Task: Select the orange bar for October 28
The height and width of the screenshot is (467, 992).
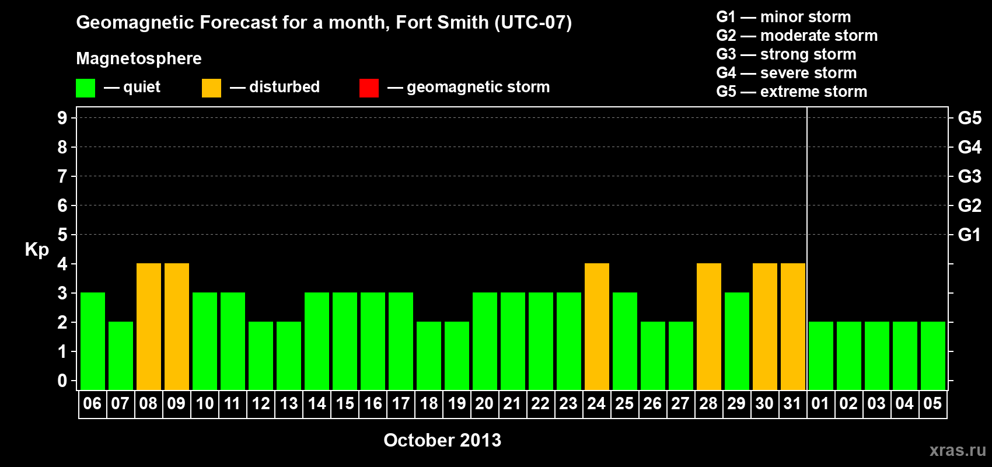Action: point(709,326)
